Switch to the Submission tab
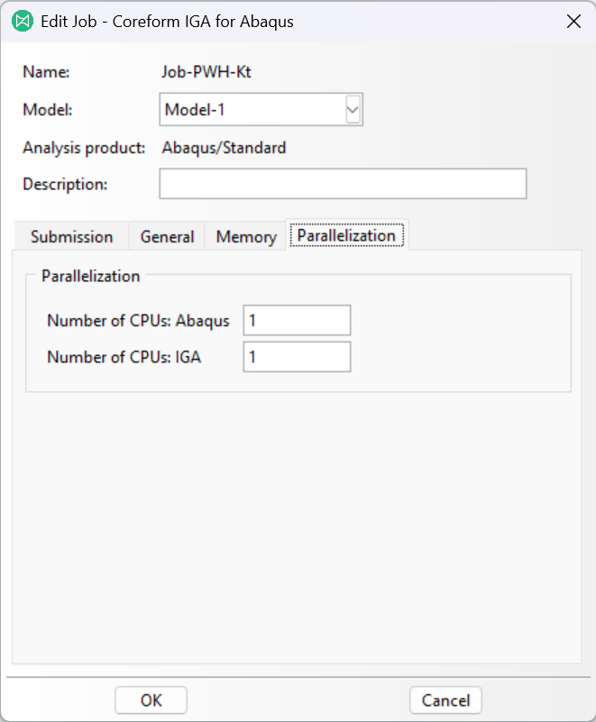 (x=71, y=237)
